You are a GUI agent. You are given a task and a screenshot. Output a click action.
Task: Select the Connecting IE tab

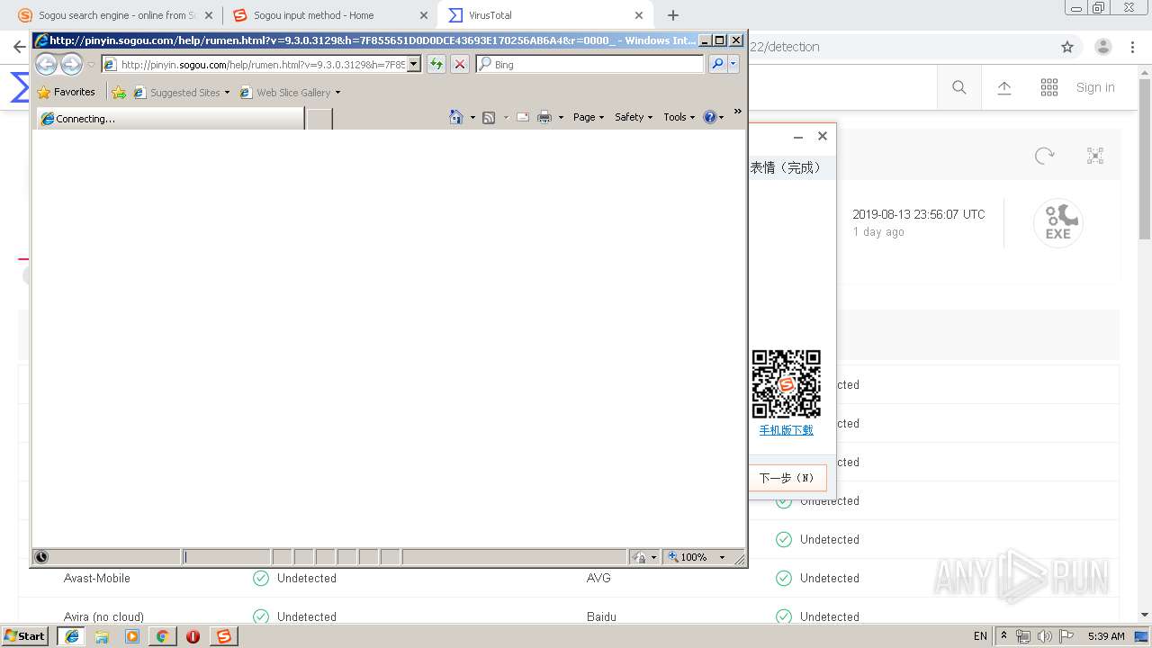point(171,118)
